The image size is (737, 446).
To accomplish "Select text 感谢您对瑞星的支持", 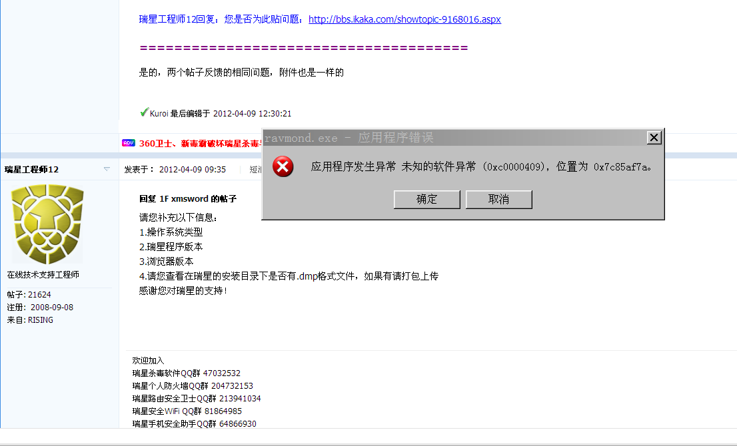I will (x=183, y=291).
